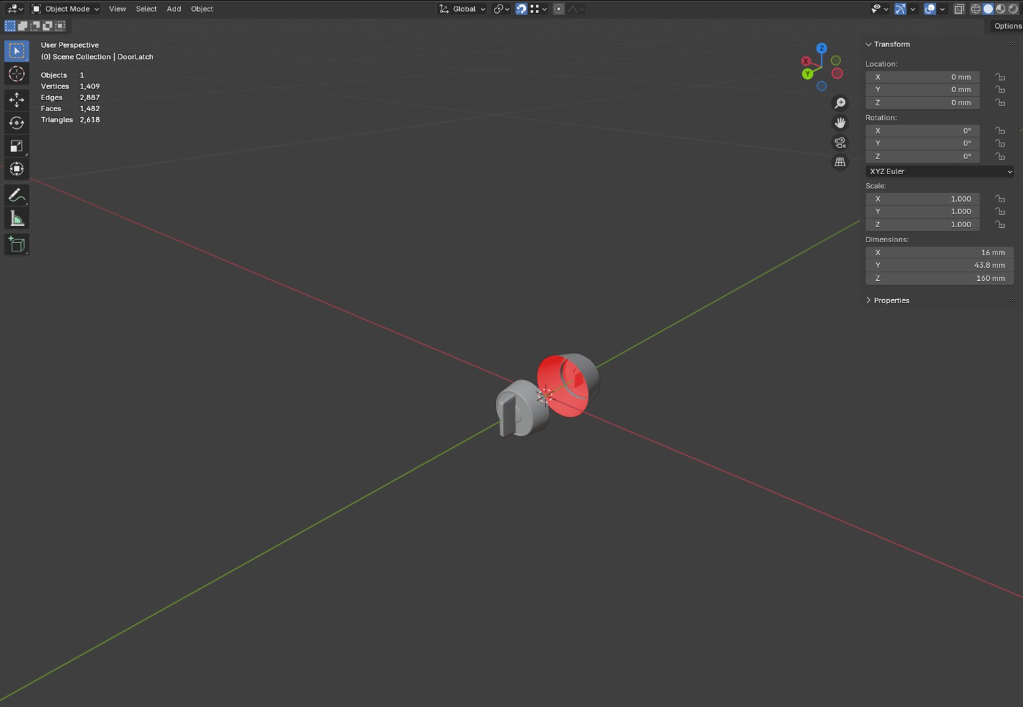Open the XYZ Euler rotation mode dropdown
The height and width of the screenshot is (707, 1023).
pos(940,172)
